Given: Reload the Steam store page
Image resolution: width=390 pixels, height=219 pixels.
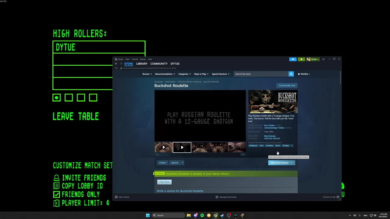Looking at the screenshot, I should click(116, 68).
